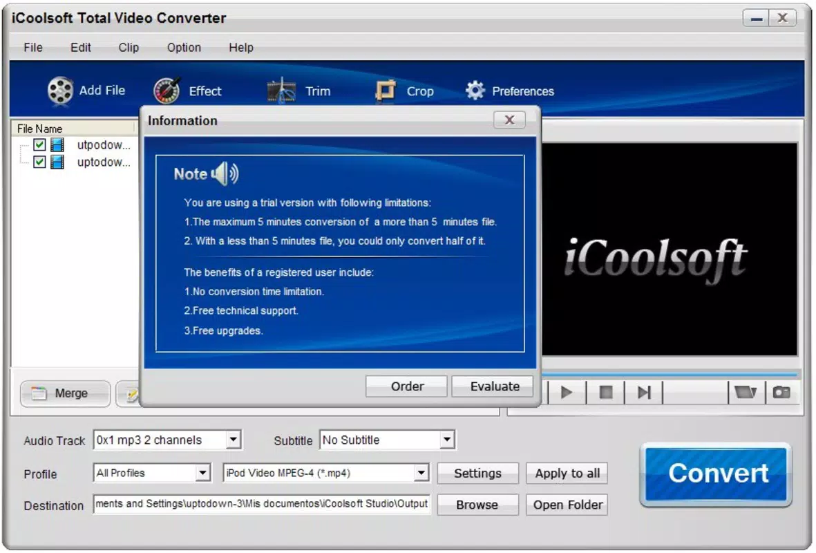Open the Edit menu

(x=81, y=48)
